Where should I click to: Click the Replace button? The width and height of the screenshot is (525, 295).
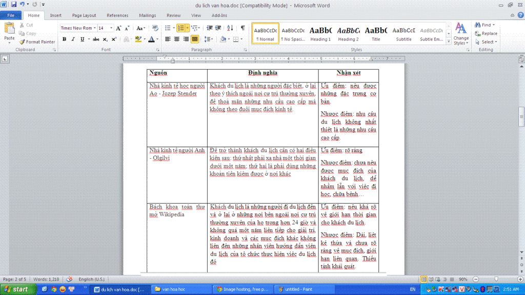coord(486,33)
